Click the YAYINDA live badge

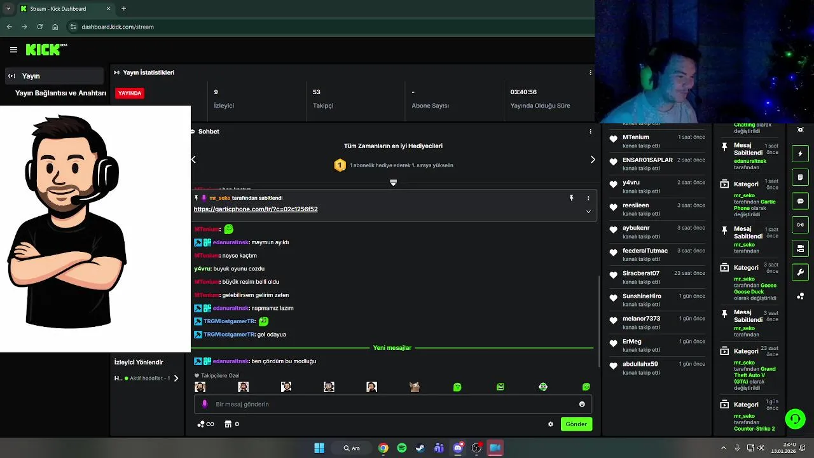pos(130,93)
